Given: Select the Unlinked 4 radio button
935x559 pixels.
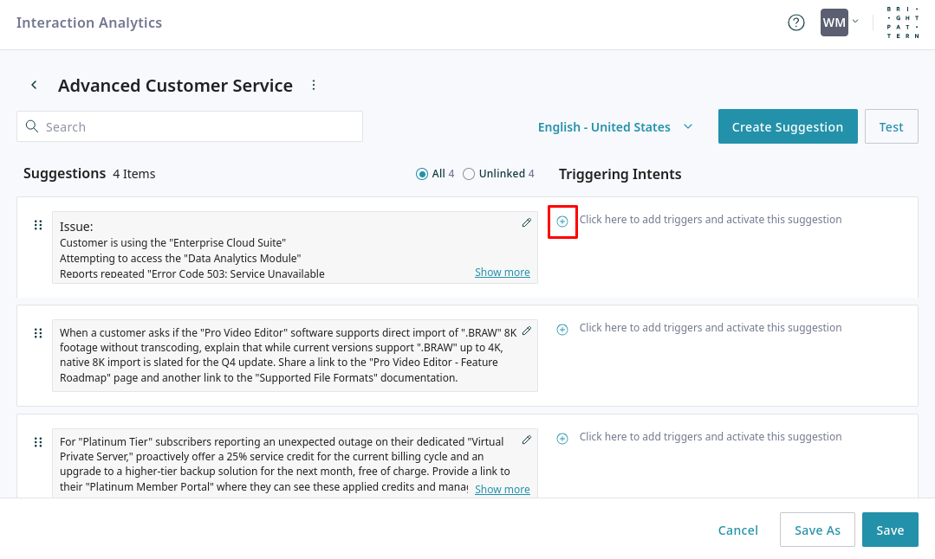Looking at the screenshot, I should pos(469,174).
